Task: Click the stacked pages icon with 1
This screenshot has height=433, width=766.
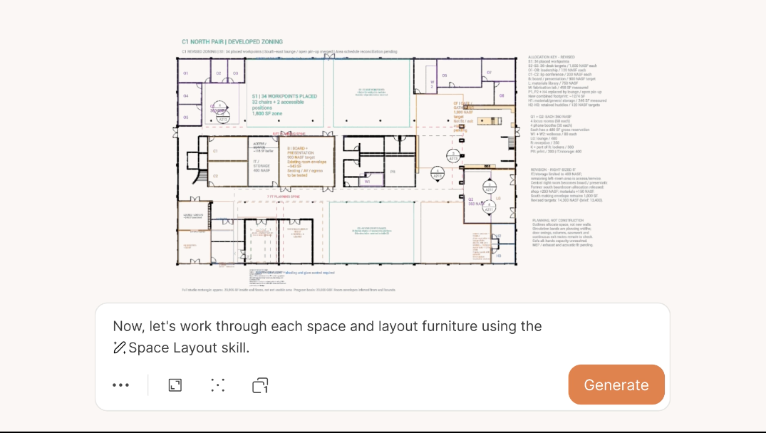Action: 260,385
